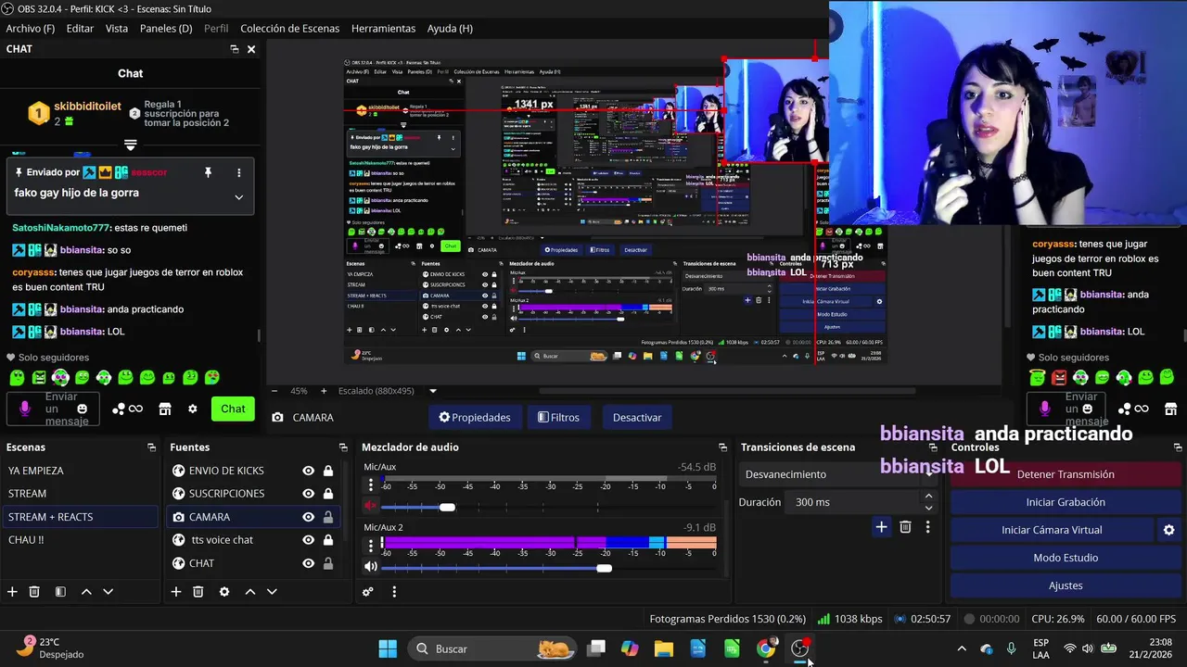Hide the CHAT source
The image size is (1187, 667).
pyautogui.click(x=308, y=563)
